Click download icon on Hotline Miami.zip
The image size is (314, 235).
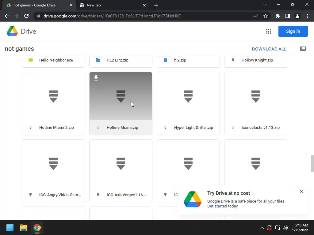point(96,78)
